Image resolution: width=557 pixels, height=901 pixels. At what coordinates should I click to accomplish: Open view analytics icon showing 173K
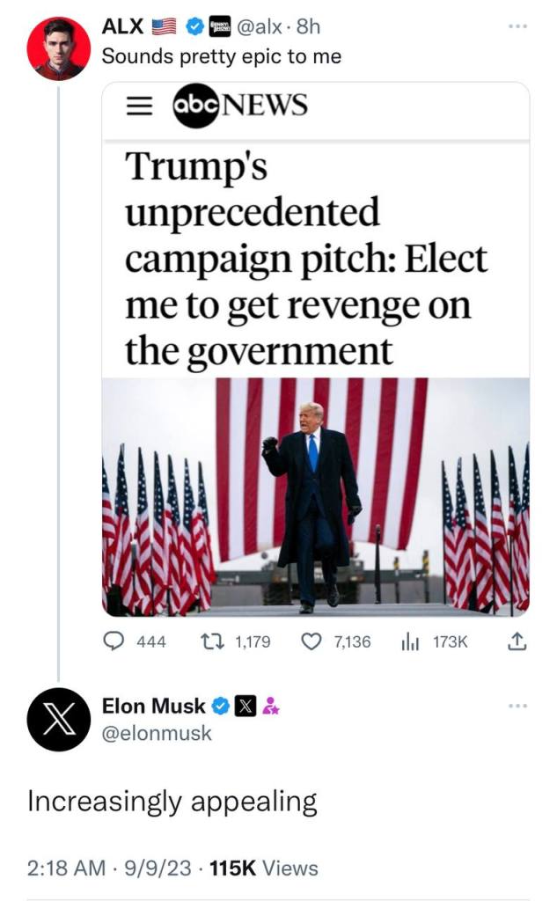click(409, 642)
